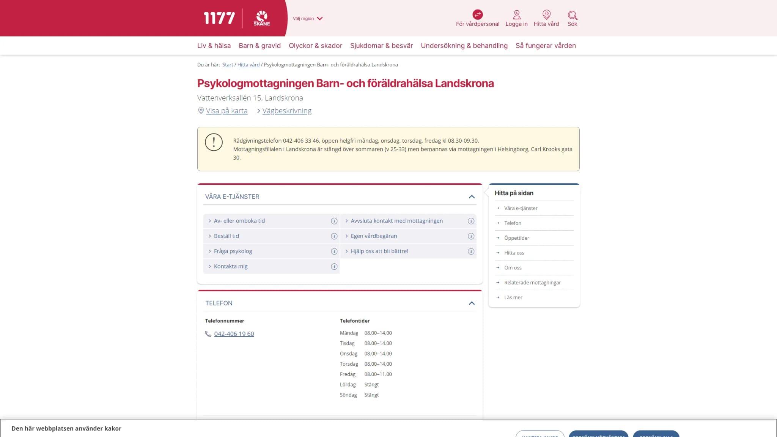Click info icon for Kontakta mig
The image size is (777, 437).
334,267
